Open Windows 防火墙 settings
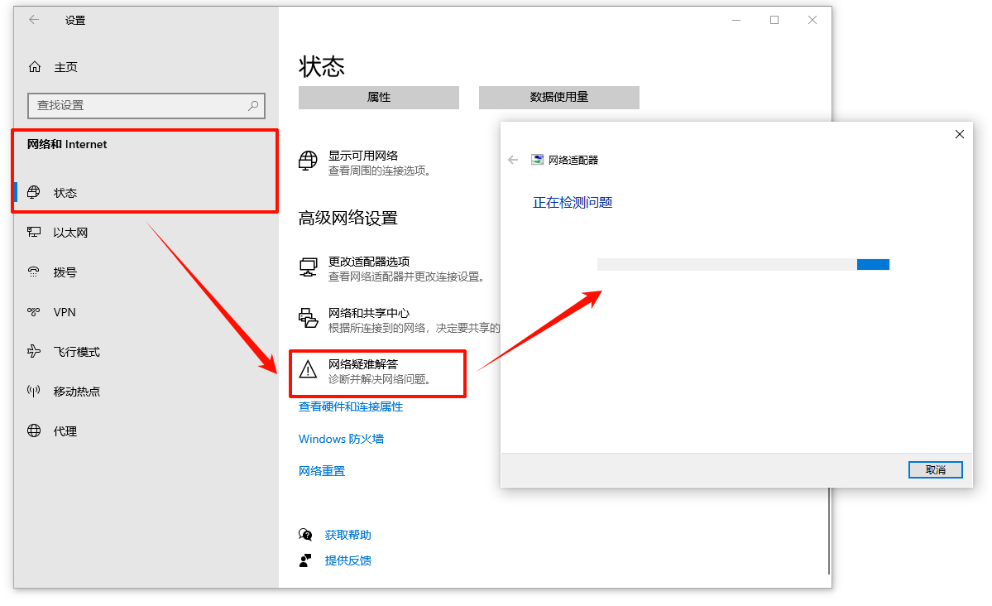This screenshot has width=992, height=606. tap(341, 438)
